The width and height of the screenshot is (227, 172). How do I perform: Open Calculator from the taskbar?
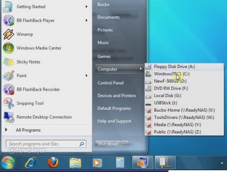[x=120, y=162]
